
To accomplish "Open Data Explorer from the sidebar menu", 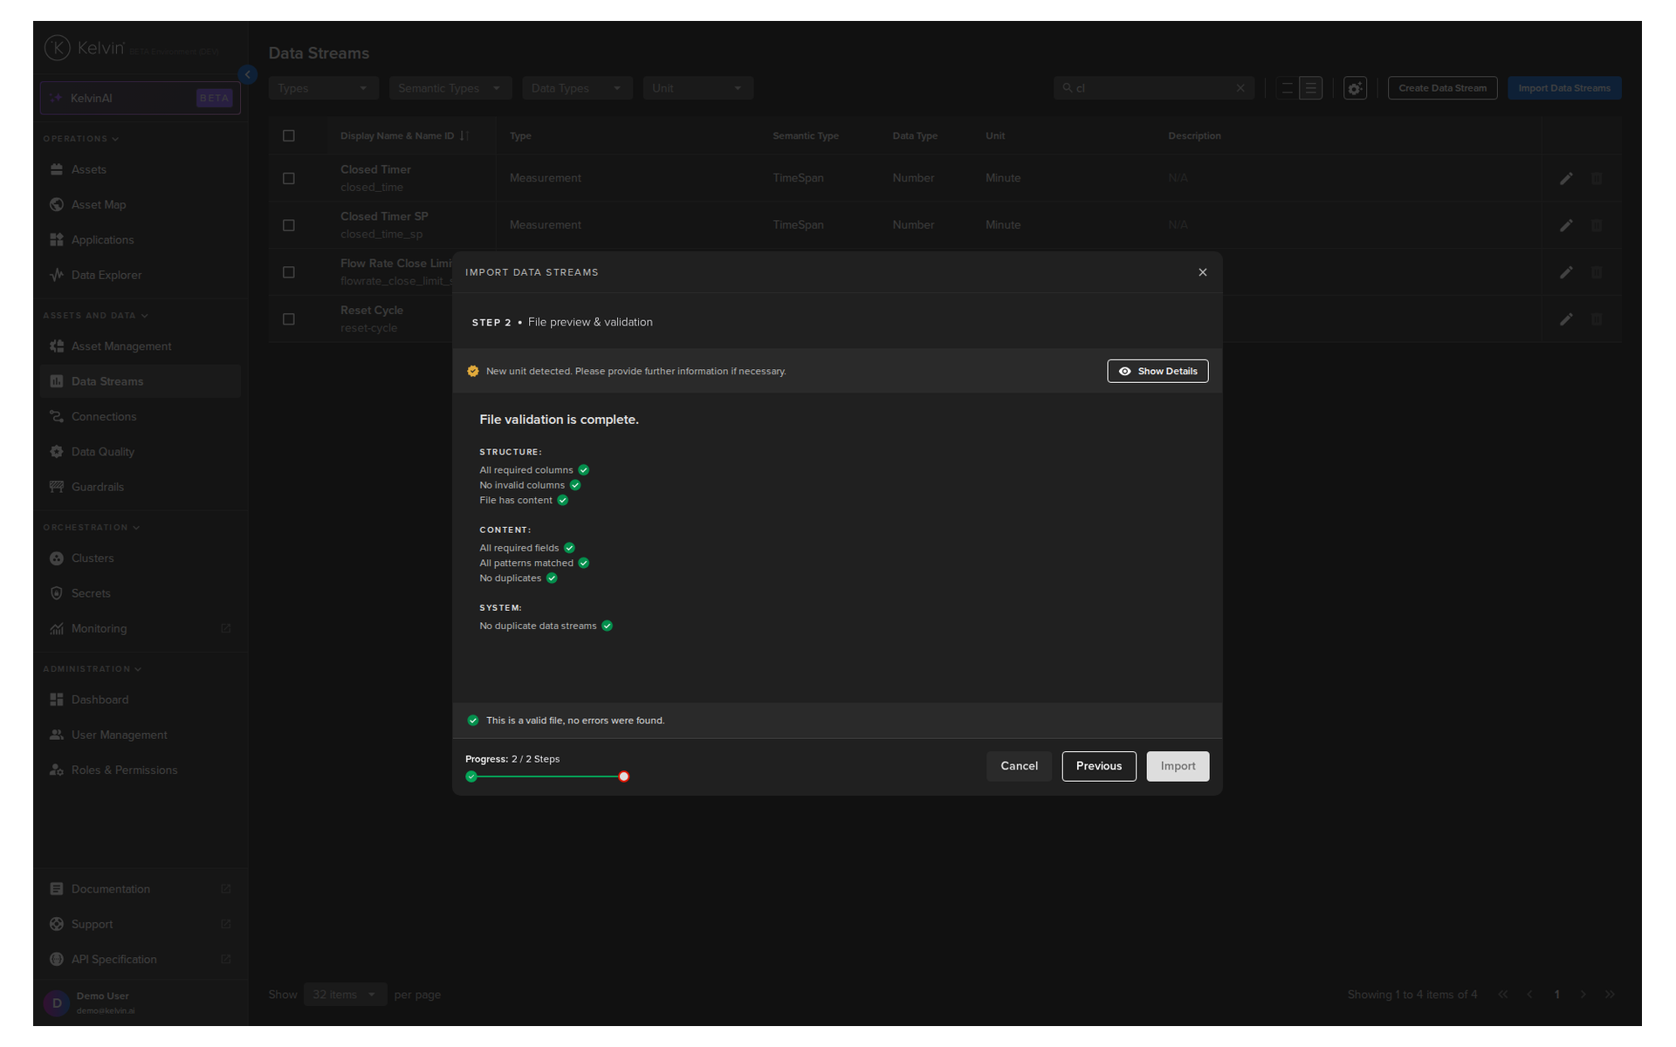I will 106,275.
